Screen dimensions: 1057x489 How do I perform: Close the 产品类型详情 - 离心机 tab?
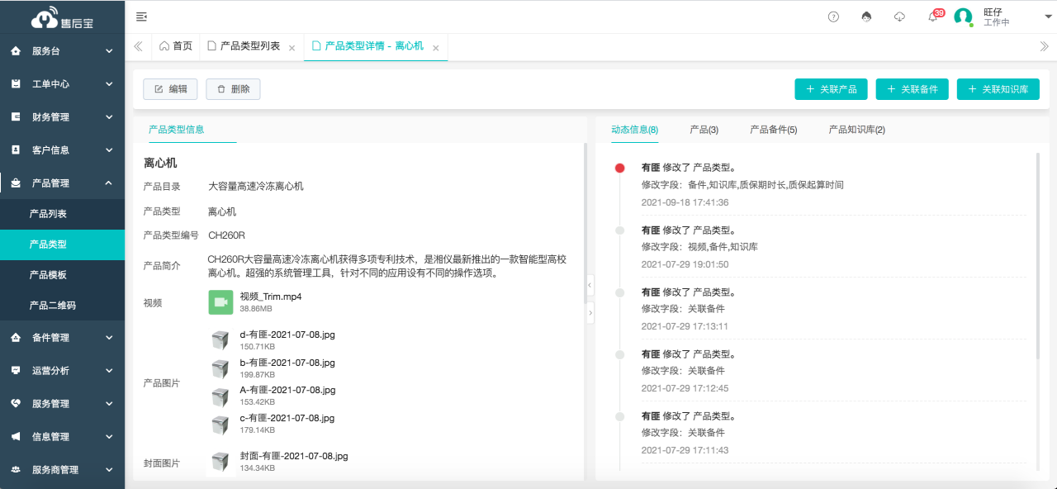435,48
